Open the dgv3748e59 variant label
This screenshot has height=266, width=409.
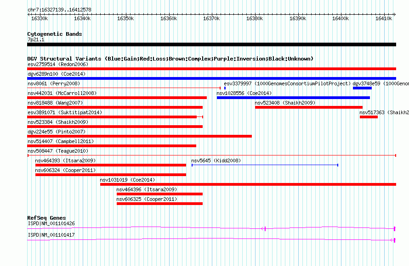tap(381, 83)
